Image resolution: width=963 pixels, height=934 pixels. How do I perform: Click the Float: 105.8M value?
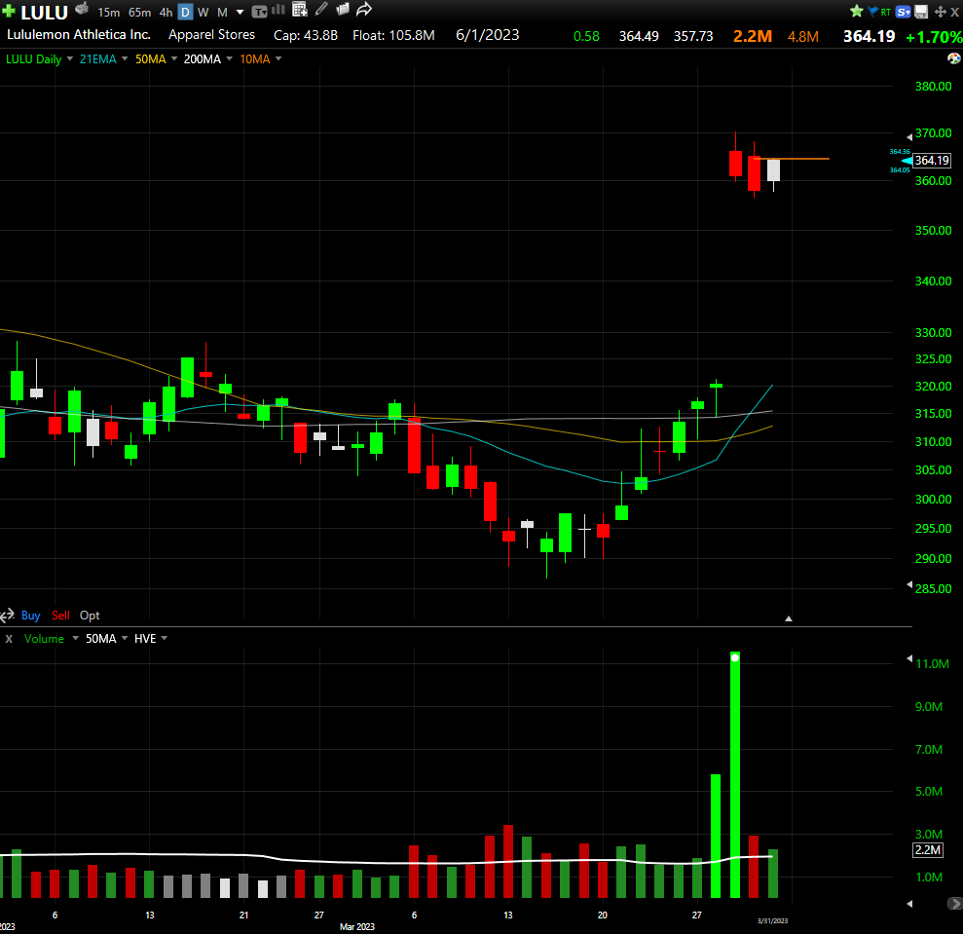(x=393, y=35)
